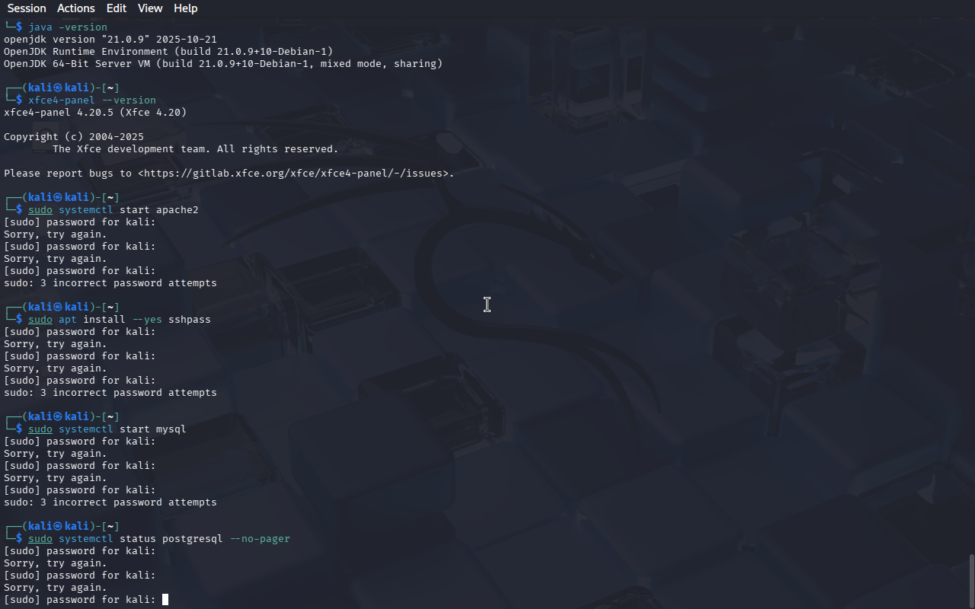Click the Copyright (c) 2004-2025 line
Screen dimensions: 975x609
point(74,137)
